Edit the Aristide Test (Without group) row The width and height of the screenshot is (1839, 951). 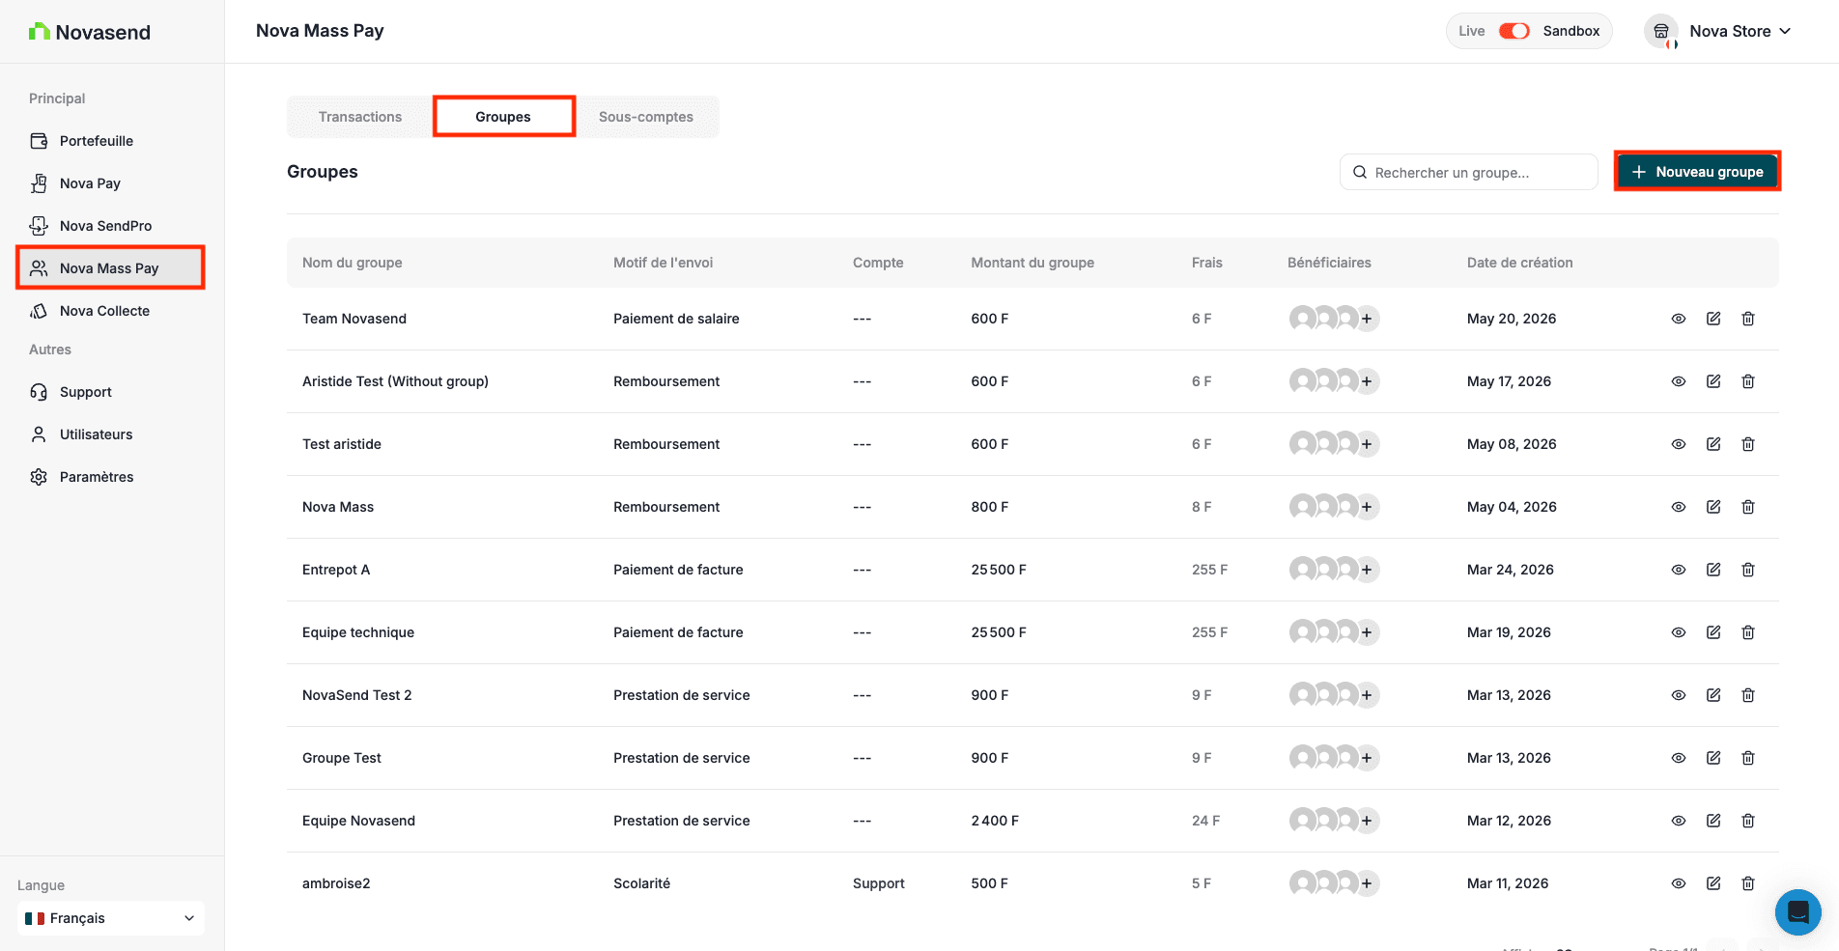point(1713,381)
